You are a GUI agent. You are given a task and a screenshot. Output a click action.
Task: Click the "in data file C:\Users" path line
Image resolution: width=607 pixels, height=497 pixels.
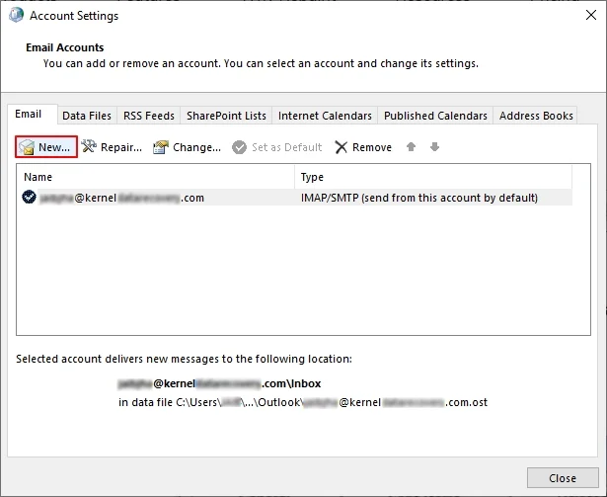303,402
